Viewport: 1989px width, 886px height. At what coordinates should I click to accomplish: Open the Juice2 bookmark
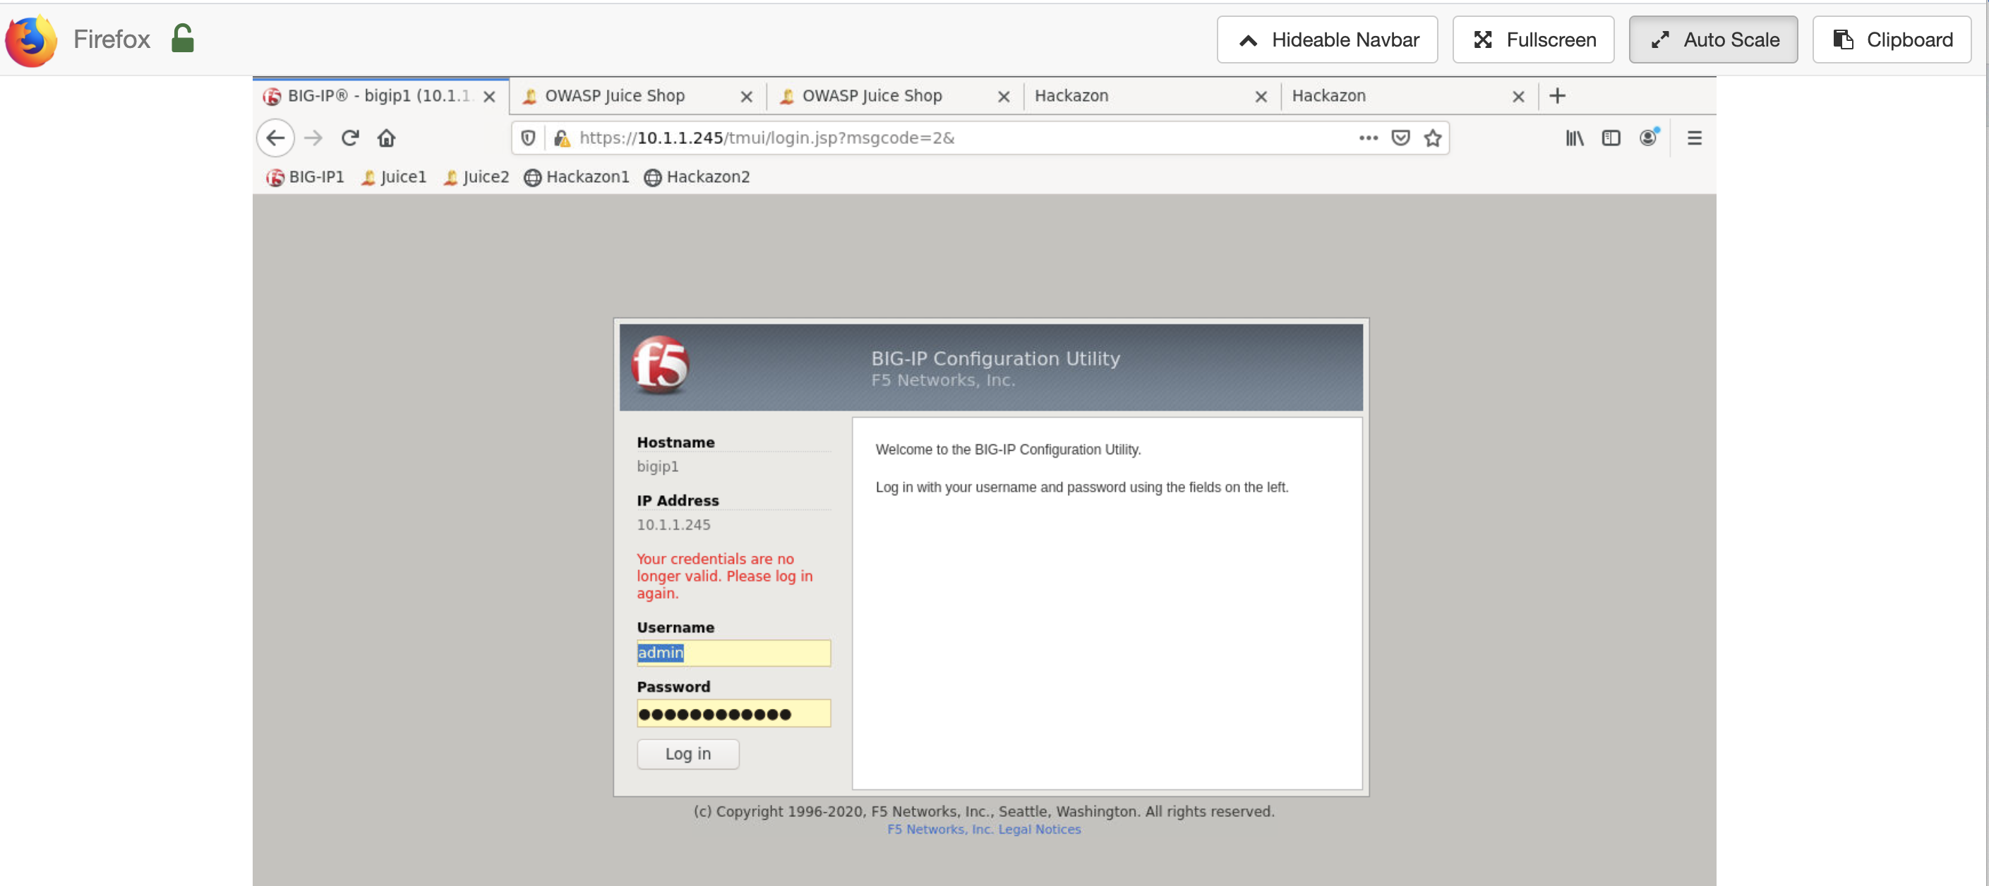[475, 177]
